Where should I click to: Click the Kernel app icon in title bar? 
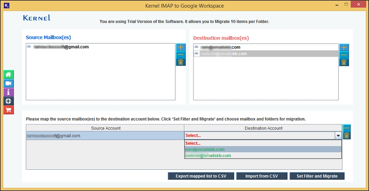click(6, 6)
